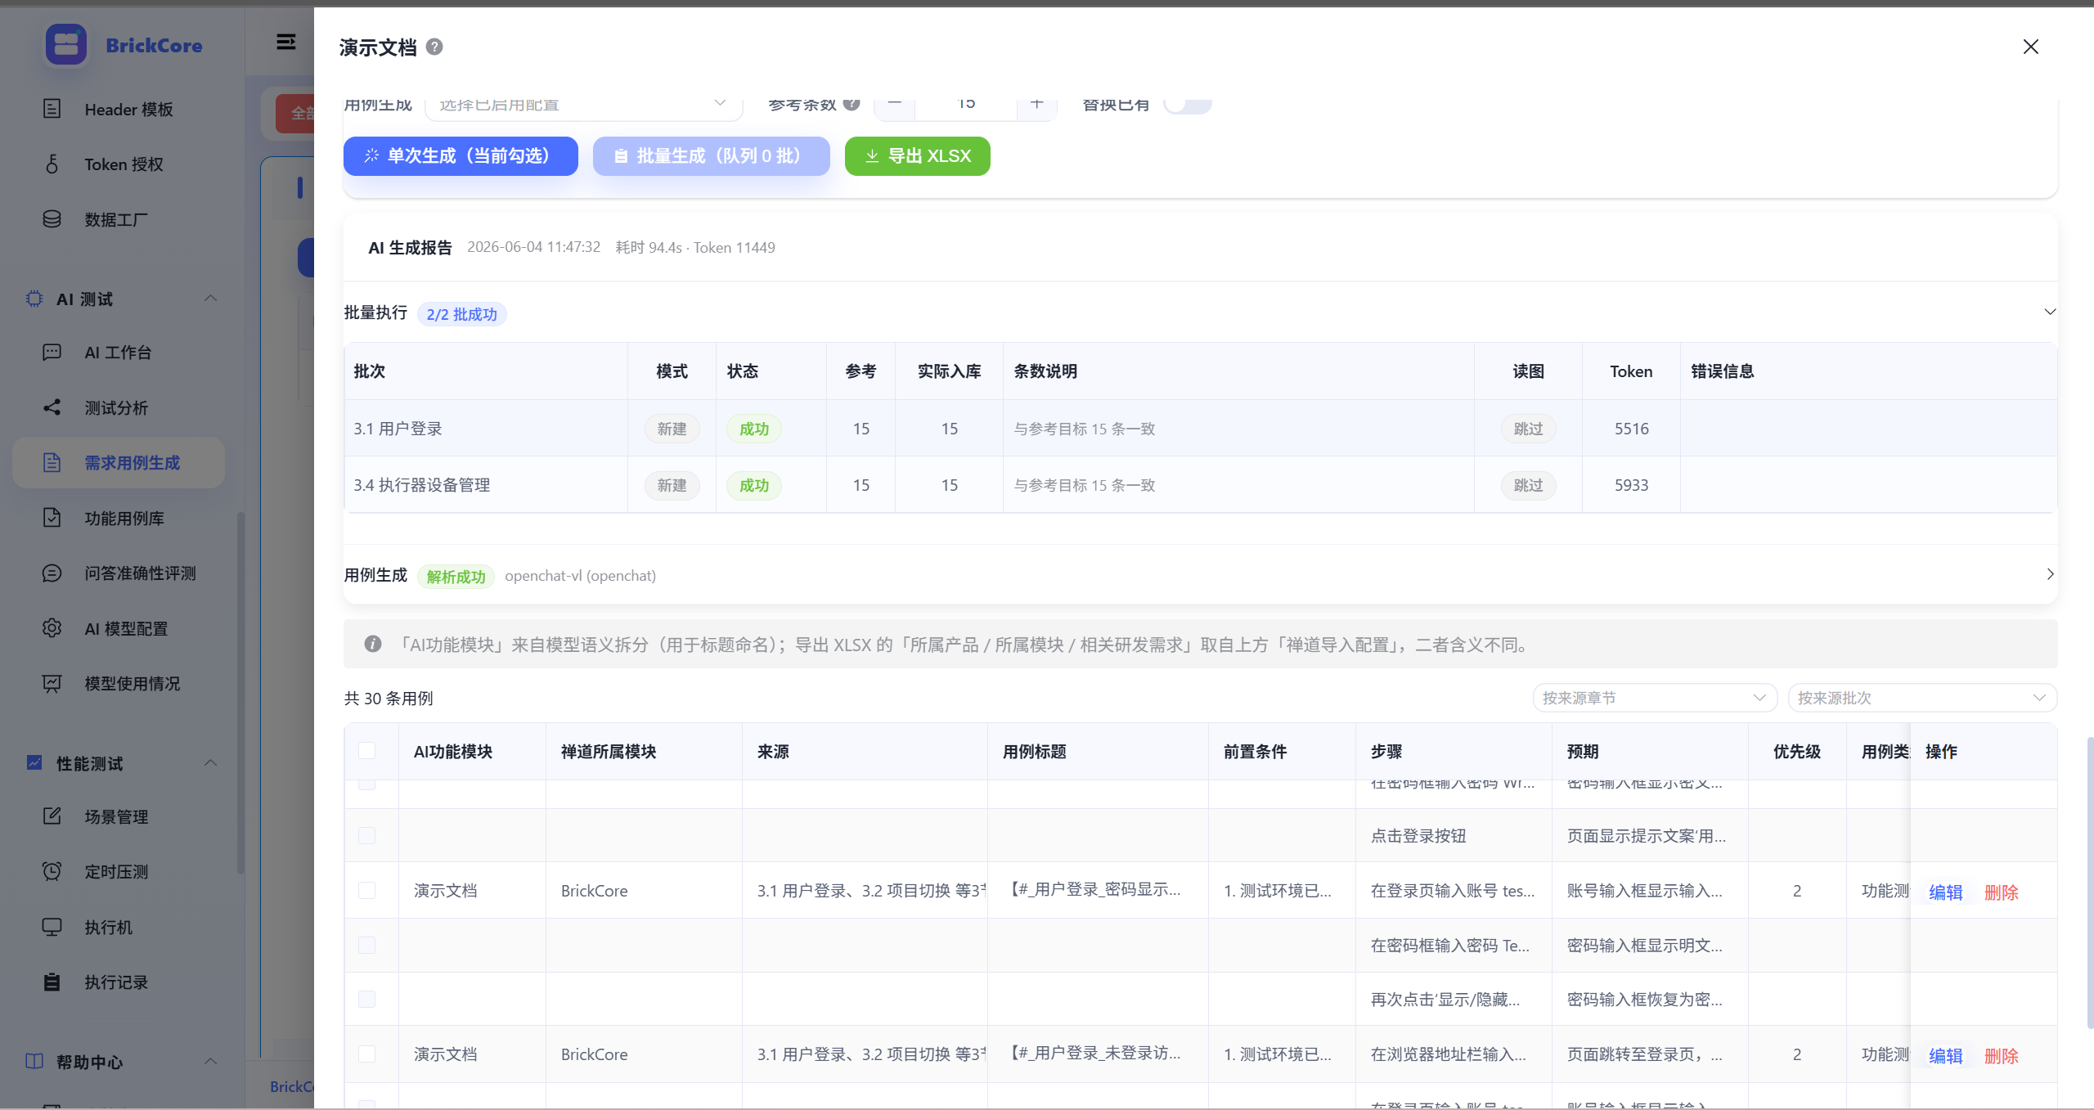Click 删除 for 【#_用户登录_未登录访... row
Viewport: 2094px width, 1110px height.
2001,1056
